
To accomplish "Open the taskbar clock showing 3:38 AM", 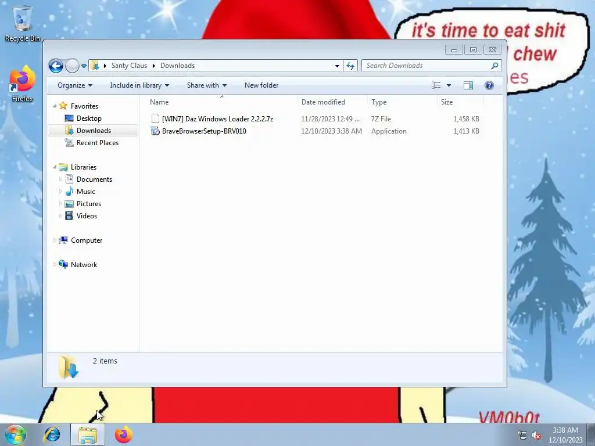I will [x=565, y=435].
